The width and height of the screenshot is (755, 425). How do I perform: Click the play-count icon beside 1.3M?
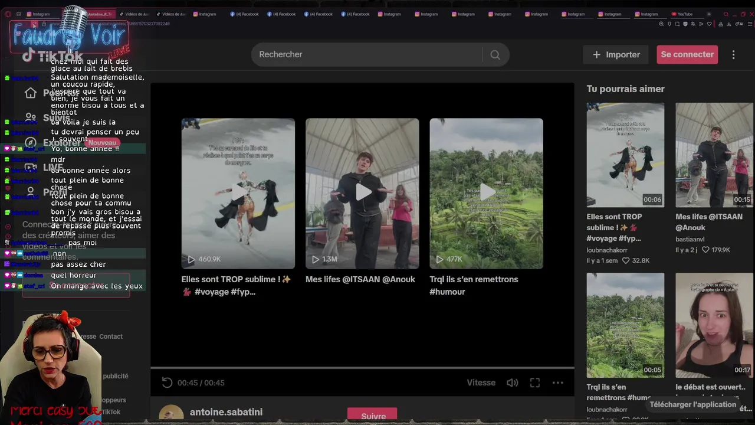pos(315,259)
